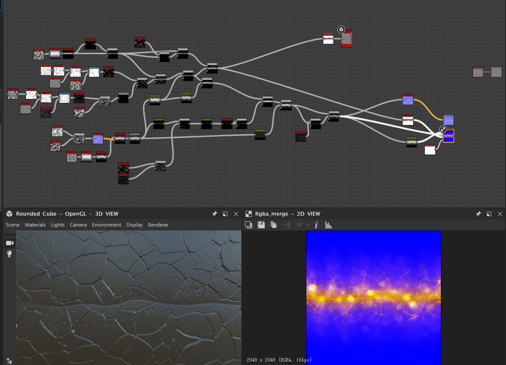The width and height of the screenshot is (506, 365).
Task: Click the Lights menu item
Action: [57, 225]
